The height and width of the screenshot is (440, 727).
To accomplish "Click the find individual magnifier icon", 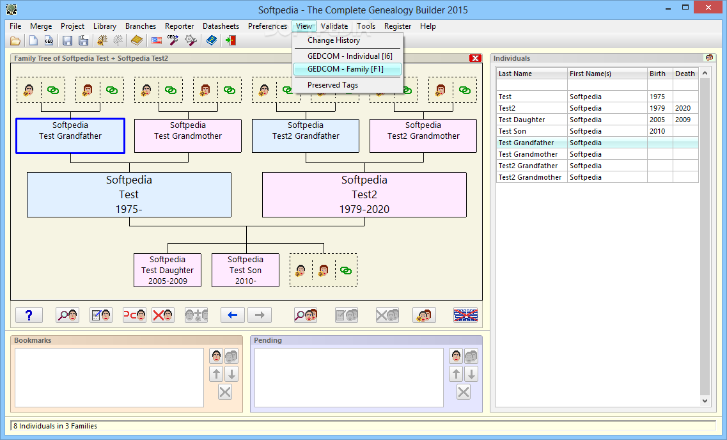I will 67,315.
